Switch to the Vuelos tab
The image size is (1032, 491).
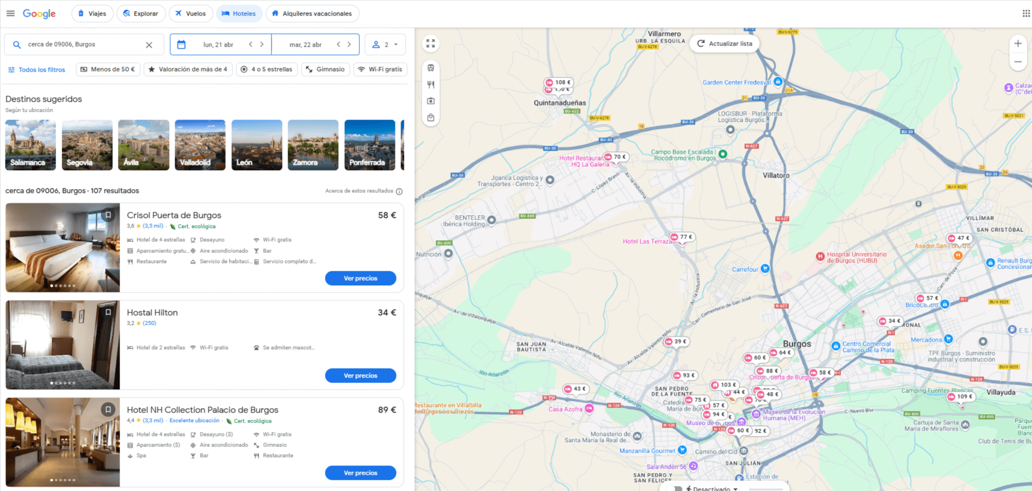click(191, 13)
